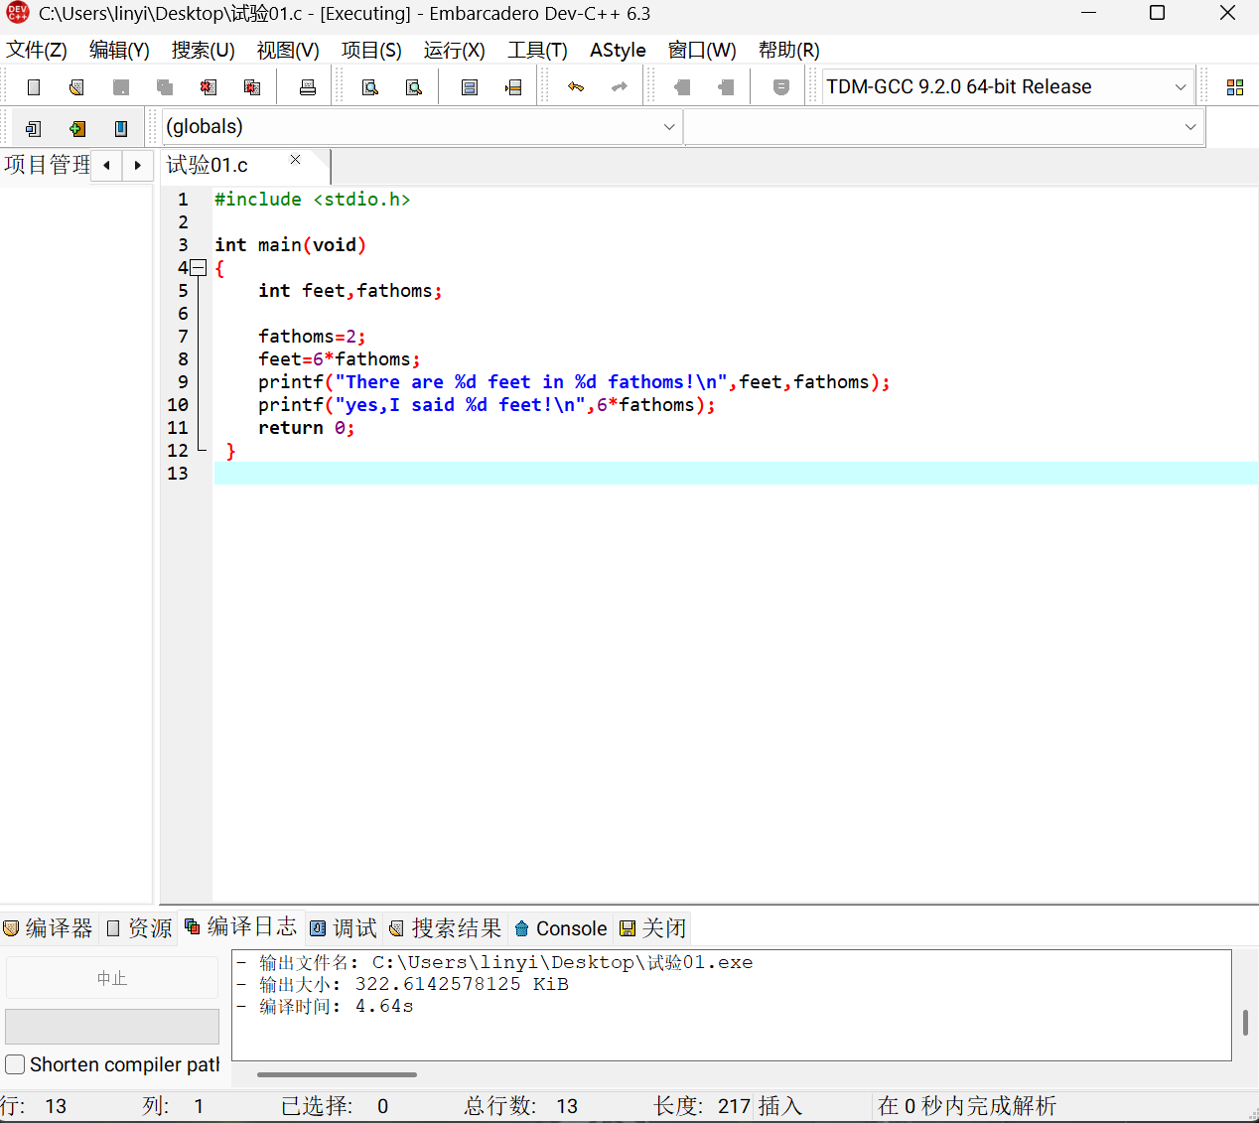Viewport: 1259px width, 1123px height.
Task: Open the (globals) class dropdown
Action: click(x=421, y=127)
